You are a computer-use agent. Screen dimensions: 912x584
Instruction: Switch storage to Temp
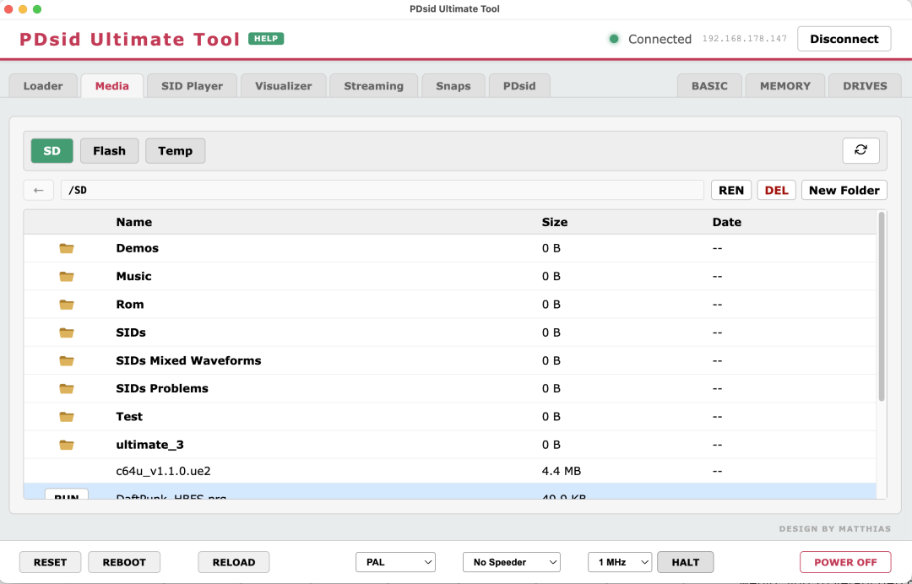pos(175,151)
